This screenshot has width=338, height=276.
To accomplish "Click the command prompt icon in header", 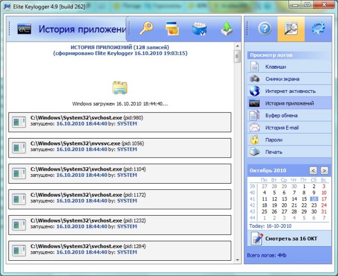I will coord(24,29).
